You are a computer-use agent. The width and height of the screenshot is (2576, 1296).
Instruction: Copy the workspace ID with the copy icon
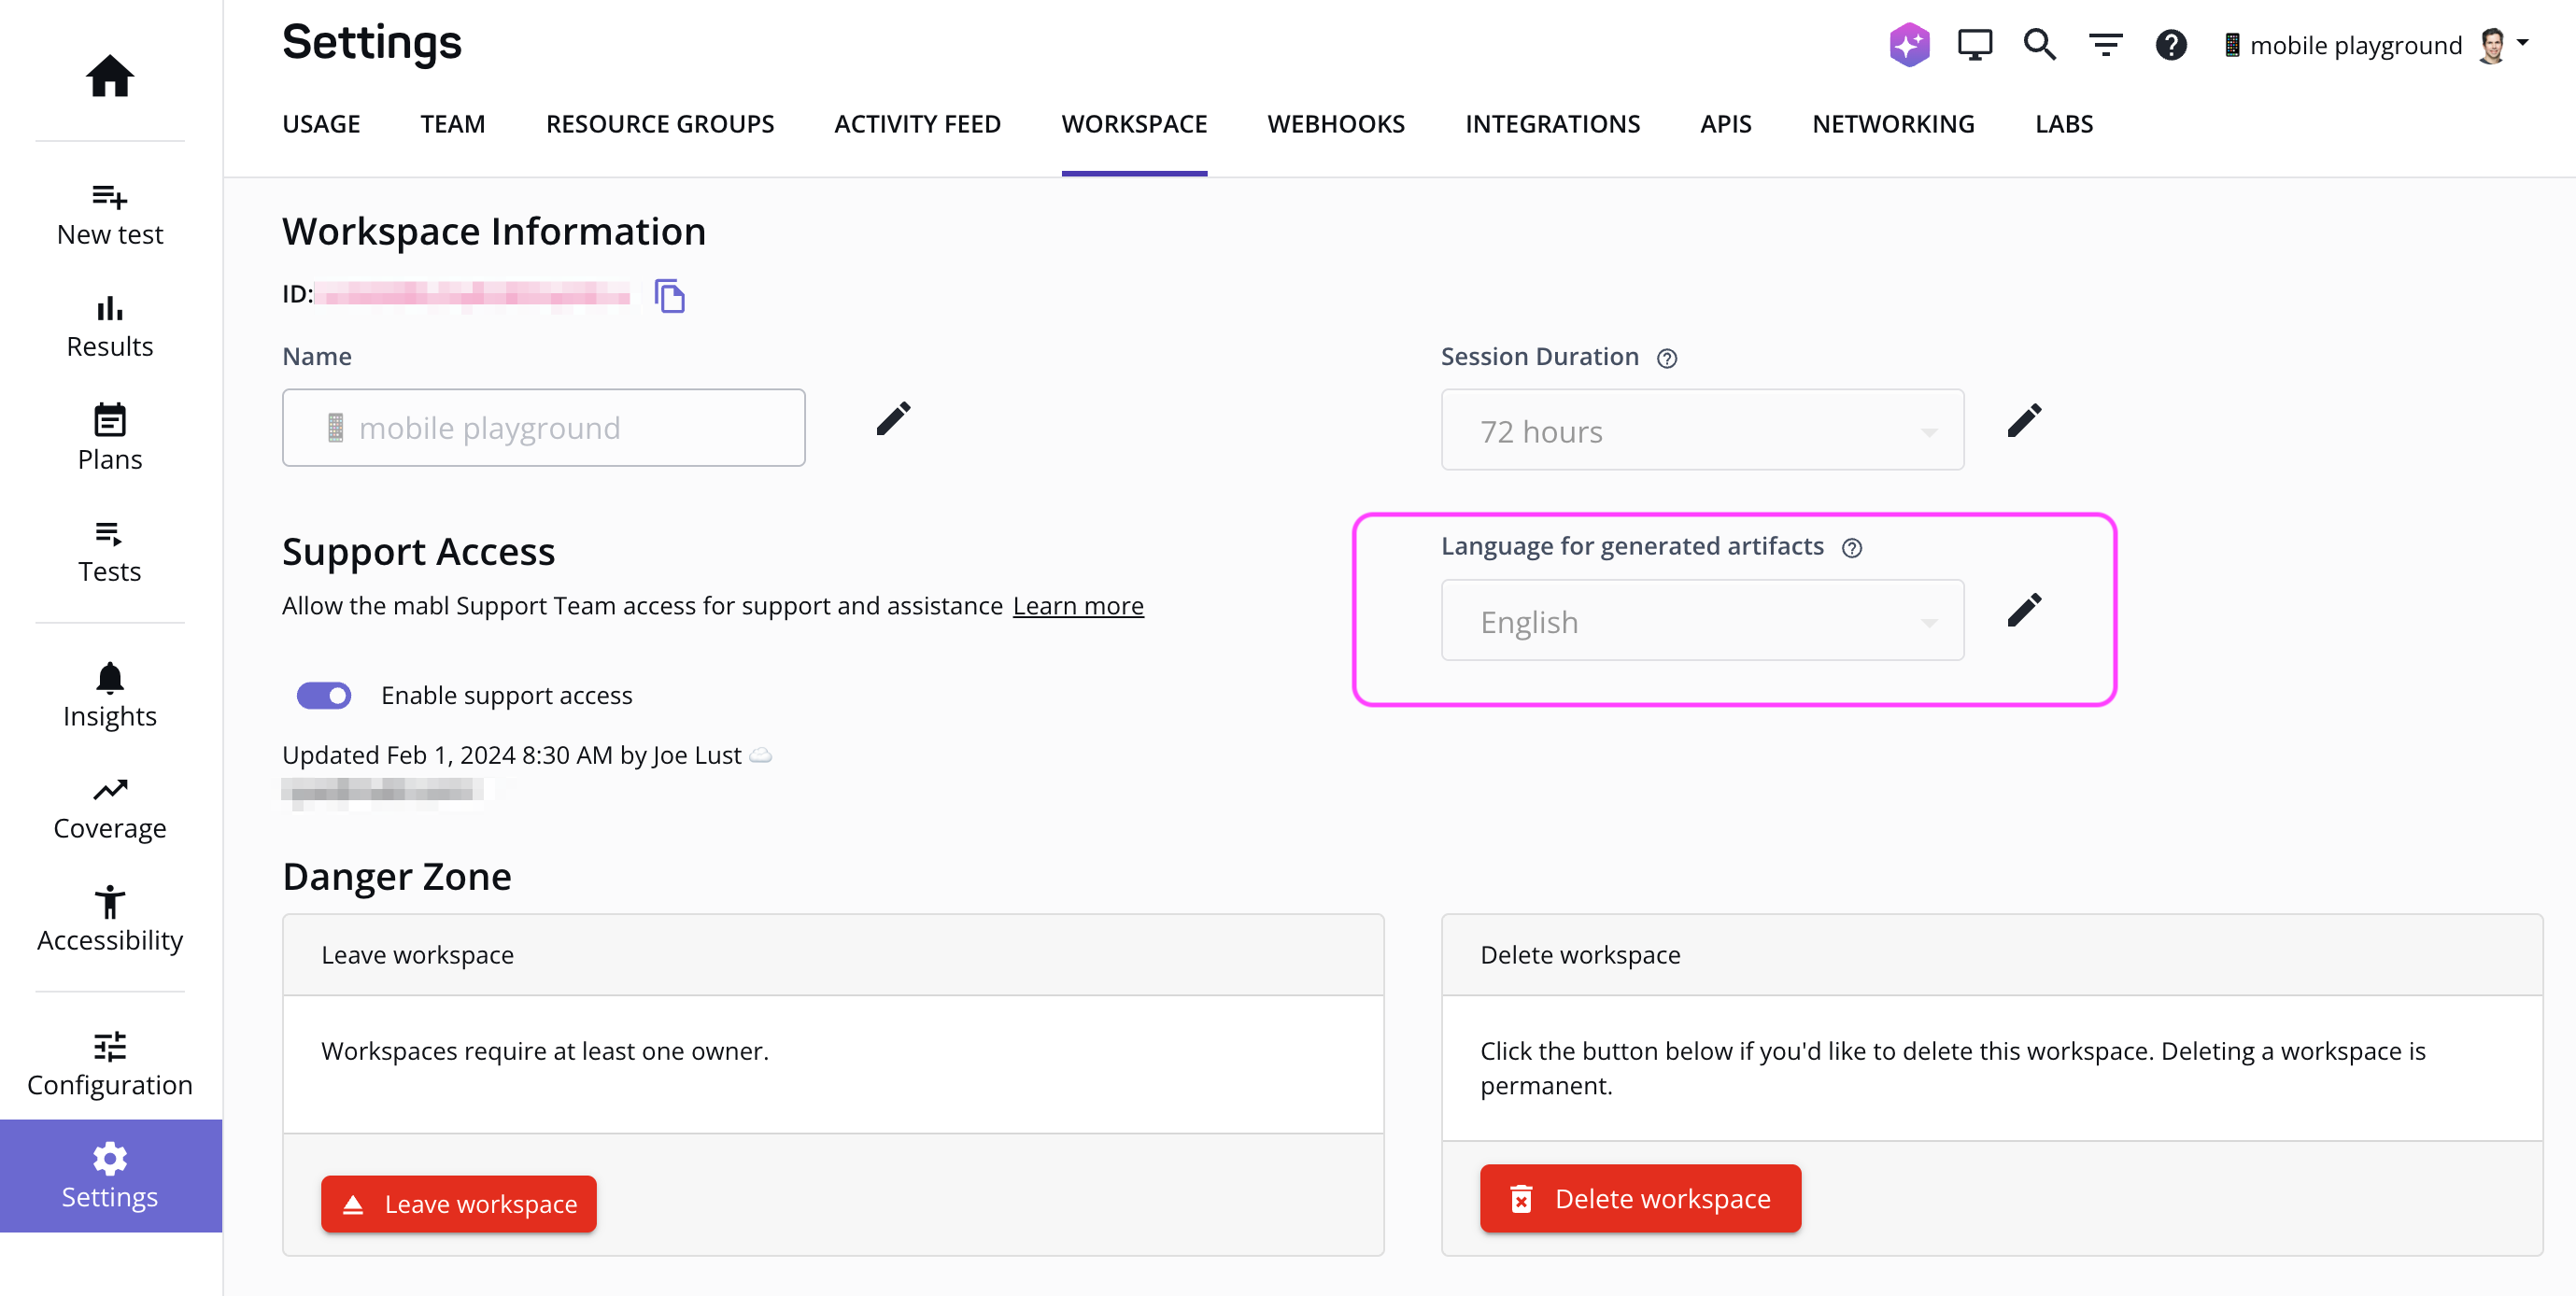point(670,296)
